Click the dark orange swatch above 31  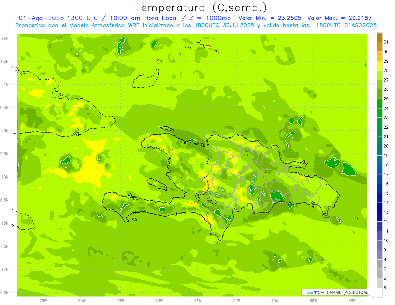point(380,38)
